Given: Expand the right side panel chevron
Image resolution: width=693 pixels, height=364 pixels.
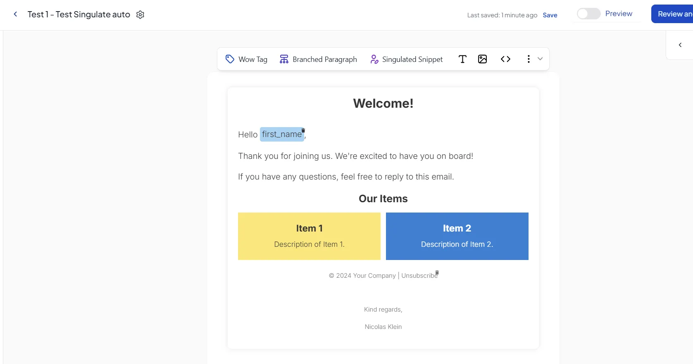Looking at the screenshot, I should click(680, 45).
